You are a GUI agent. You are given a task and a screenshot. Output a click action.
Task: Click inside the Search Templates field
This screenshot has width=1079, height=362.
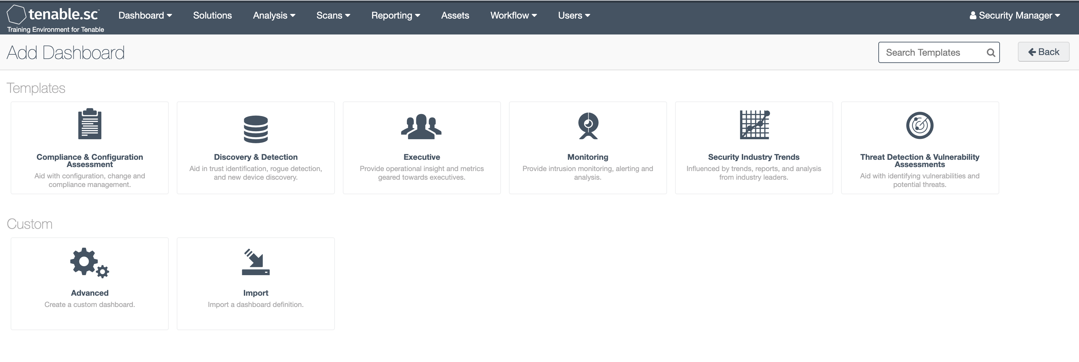[x=930, y=53]
